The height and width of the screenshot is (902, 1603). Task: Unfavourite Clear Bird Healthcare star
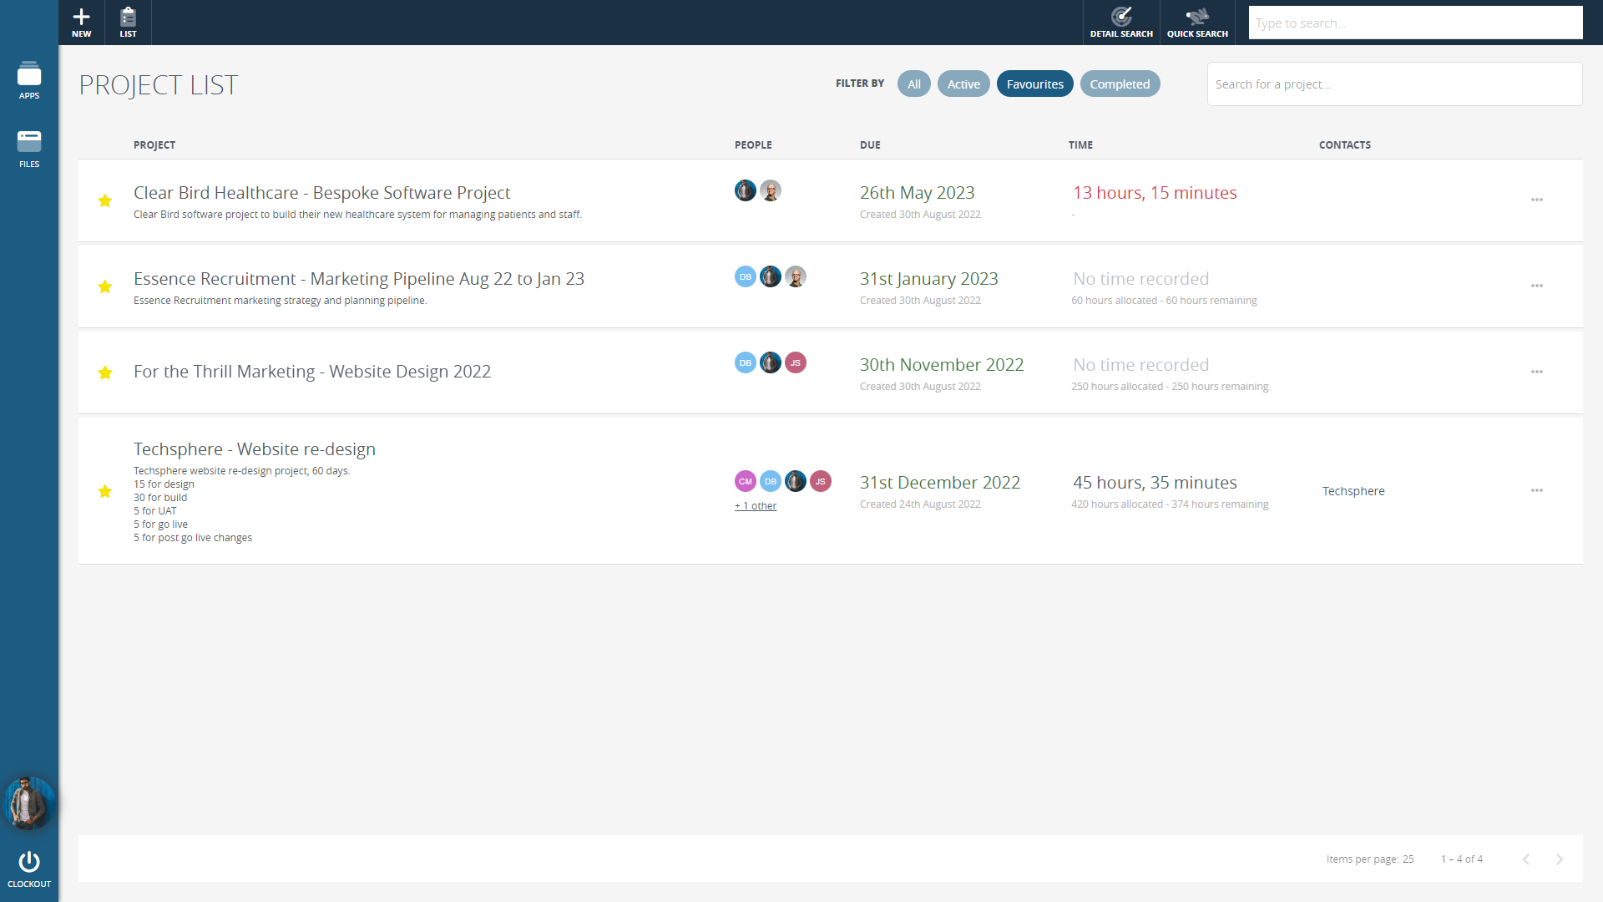click(105, 200)
